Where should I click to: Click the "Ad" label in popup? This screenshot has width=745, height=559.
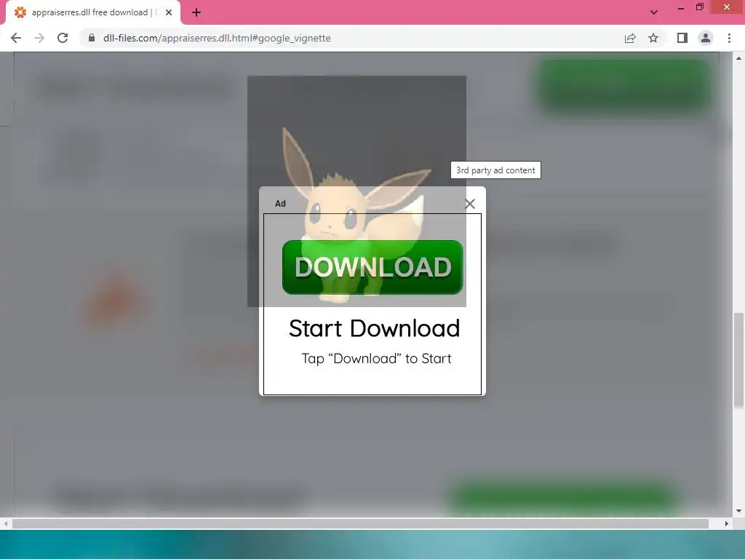(280, 204)
